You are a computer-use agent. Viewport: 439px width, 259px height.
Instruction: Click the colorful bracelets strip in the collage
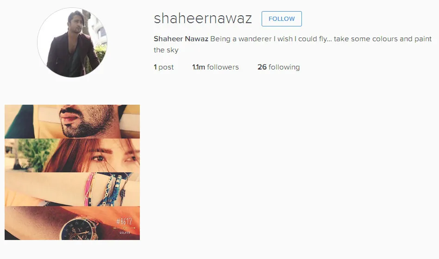pyautogui.click(x=72, y=190)
